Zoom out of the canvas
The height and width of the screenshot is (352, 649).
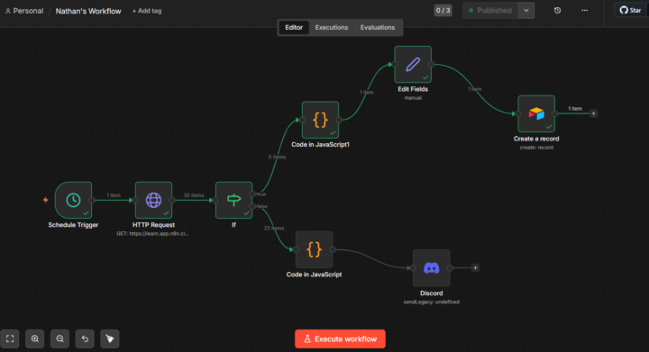coord(60,338)
